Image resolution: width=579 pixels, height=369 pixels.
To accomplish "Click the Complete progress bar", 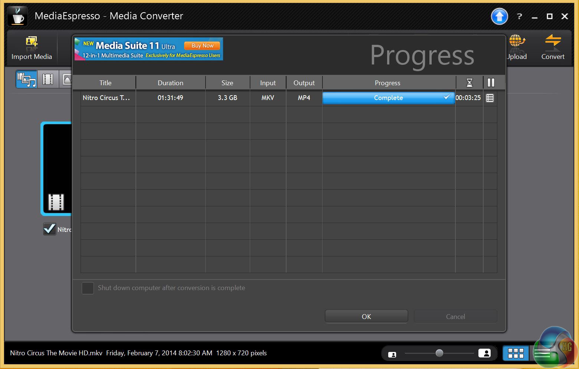I will (x=389, y=98).
